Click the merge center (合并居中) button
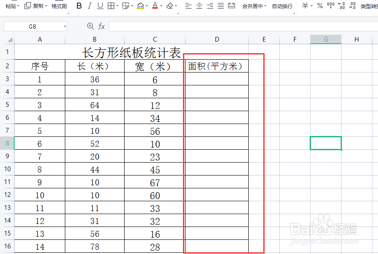This screenshot has height=254, width=378. pos(253,6)
